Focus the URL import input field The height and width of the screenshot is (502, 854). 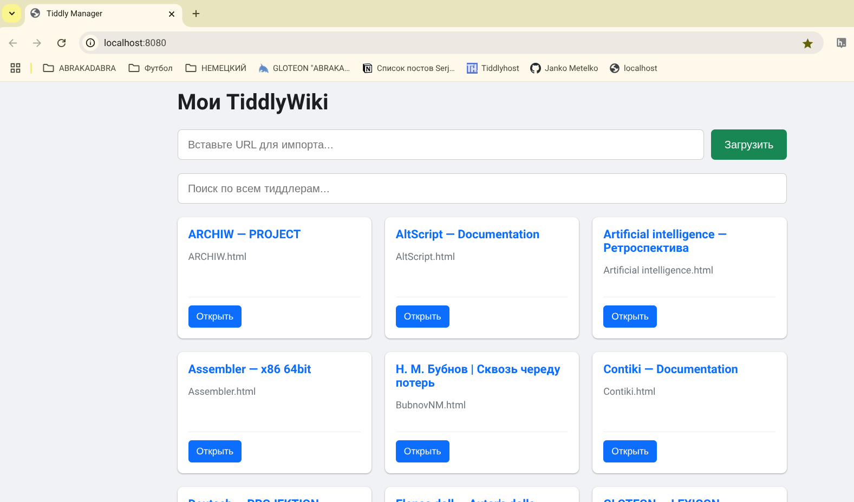(440, 145)
